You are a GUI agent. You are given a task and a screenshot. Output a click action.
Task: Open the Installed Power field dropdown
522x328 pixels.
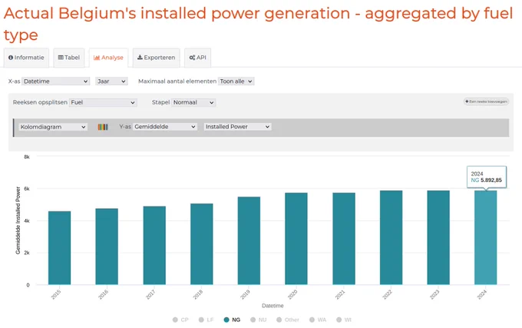238,127
